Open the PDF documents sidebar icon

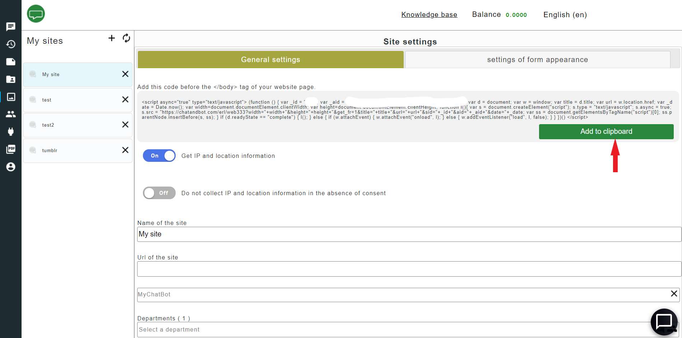[11, 149]
